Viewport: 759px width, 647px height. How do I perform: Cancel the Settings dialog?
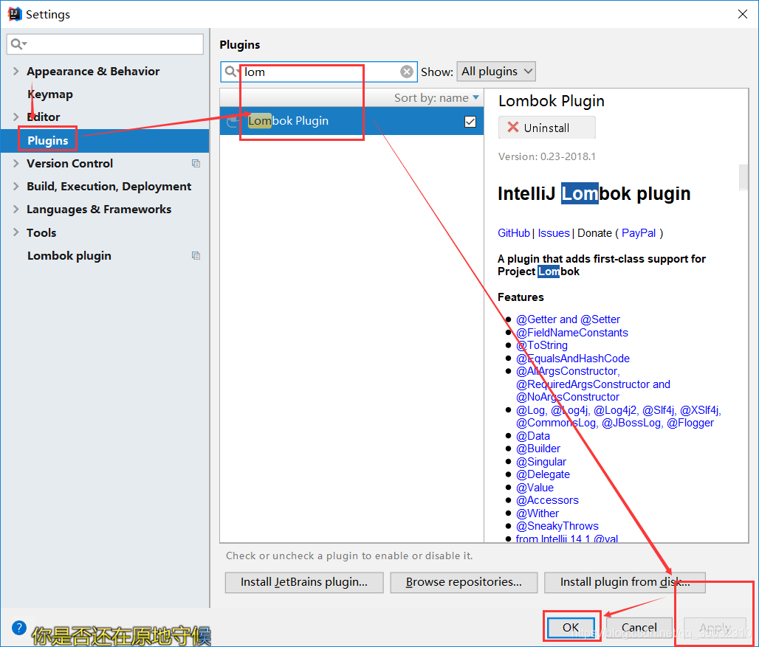pyautogui.click(x=639, y=627)
